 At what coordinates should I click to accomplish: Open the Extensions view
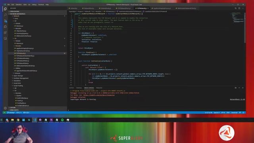(5, 33)
